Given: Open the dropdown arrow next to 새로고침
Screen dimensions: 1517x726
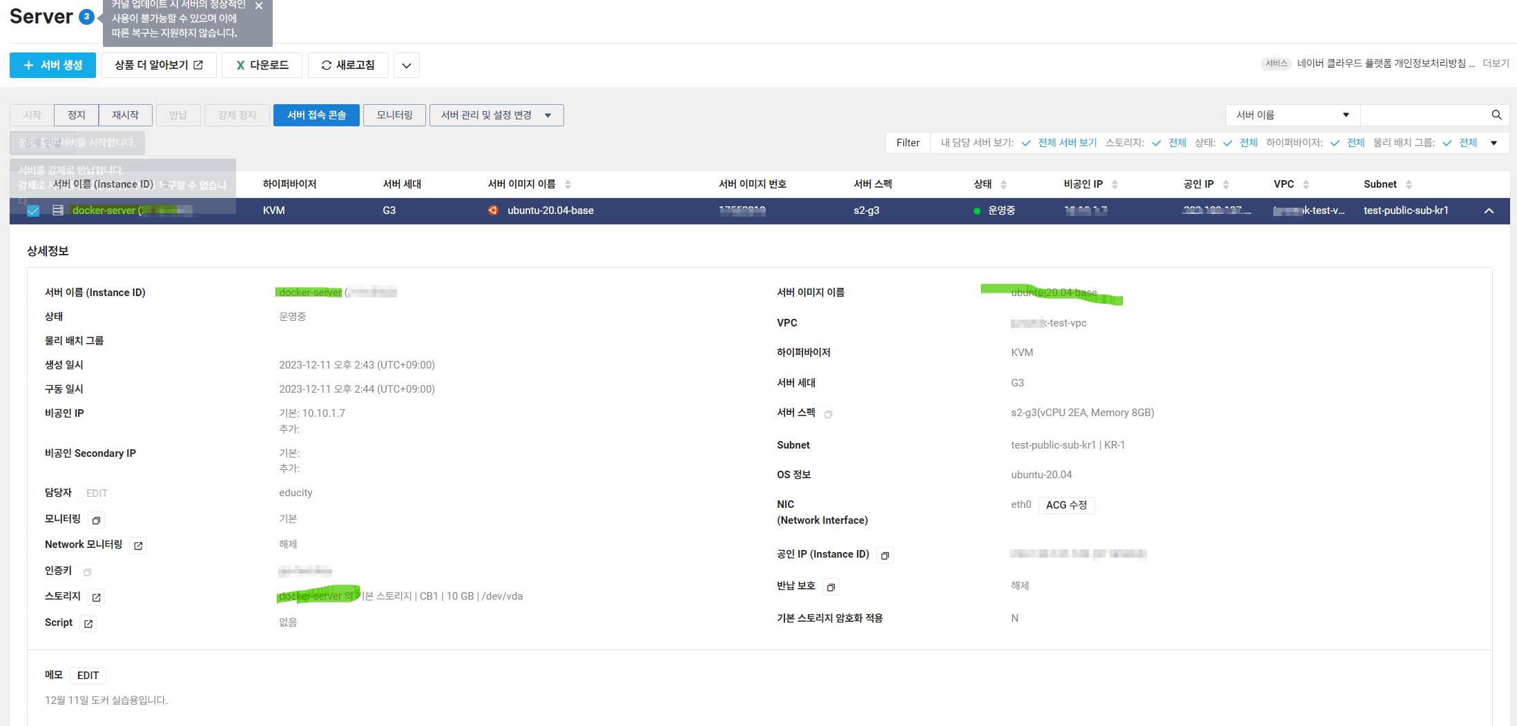Looking at the screenshot, I should [x=407, y=65].
